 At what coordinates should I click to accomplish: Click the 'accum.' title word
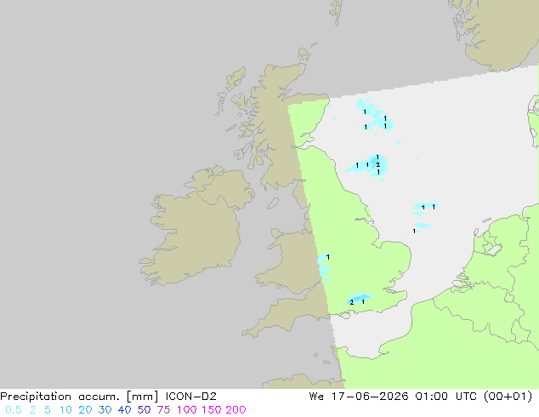pyautogui.click(x=99, y=397)
